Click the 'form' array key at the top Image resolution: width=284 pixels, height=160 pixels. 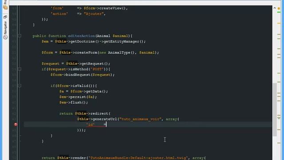[x=57, y=8]
